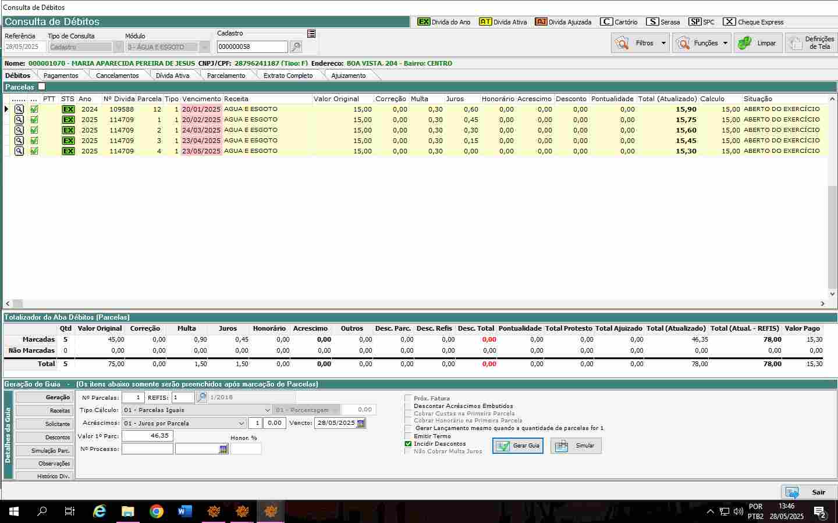838x523 pixels.
Task: Click the magnifier icon beside Cadastro field
Action: click(x=296, y=47)
